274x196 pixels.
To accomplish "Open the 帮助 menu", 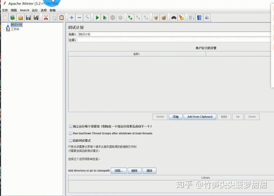I will tap(53, 10).
